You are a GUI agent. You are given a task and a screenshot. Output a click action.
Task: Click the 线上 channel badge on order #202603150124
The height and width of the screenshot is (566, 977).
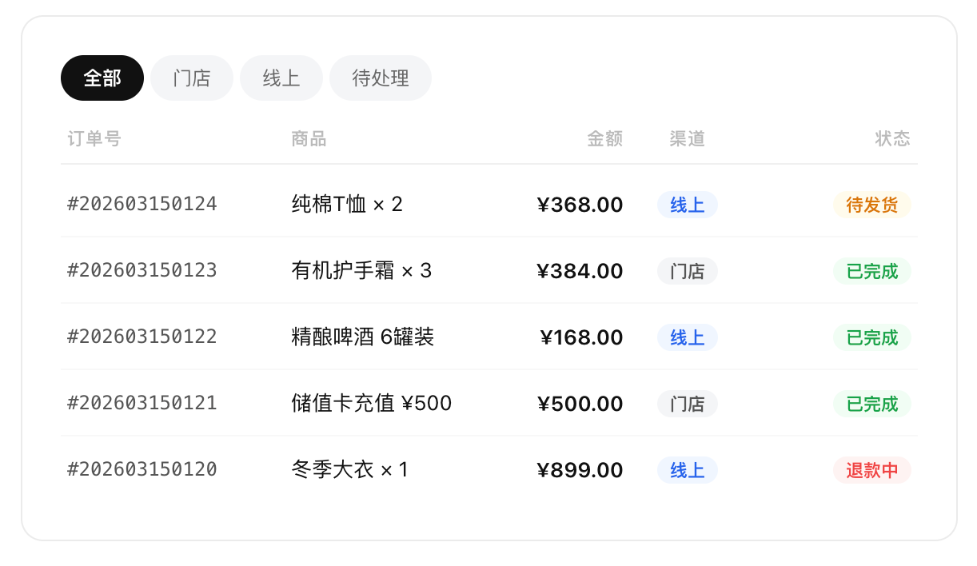(x=686, y=205)
